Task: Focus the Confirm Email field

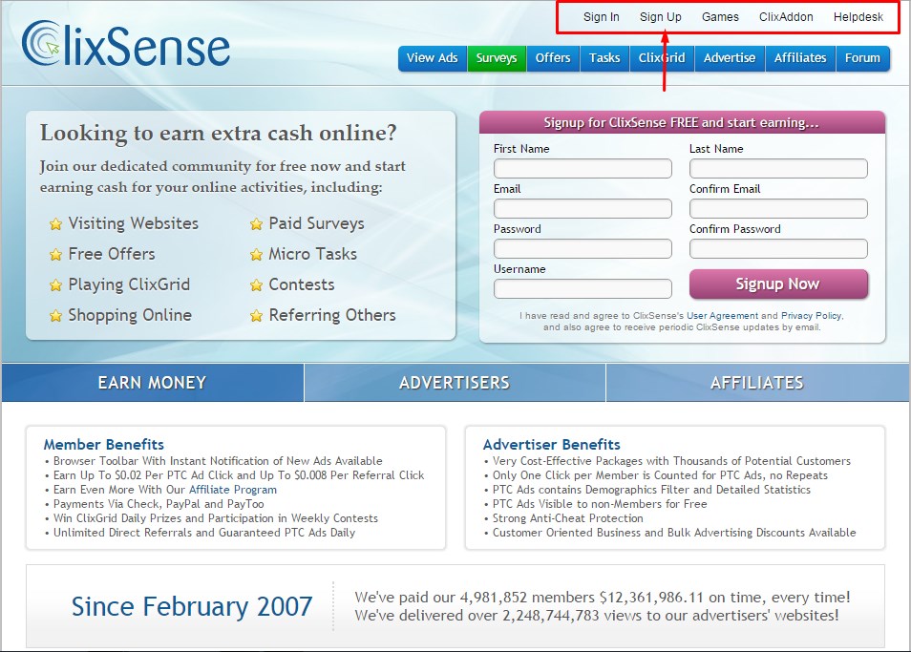Action: (778, 208)
